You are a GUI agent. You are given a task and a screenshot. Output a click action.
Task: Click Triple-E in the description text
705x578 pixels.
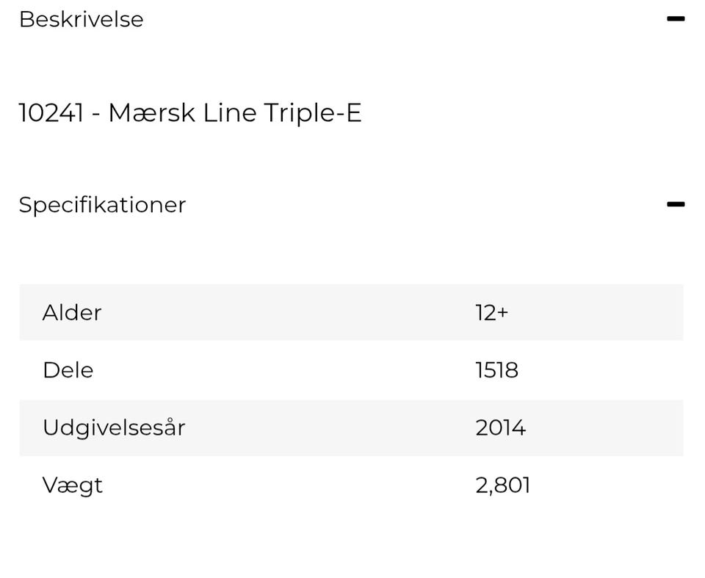pos(313,113)
